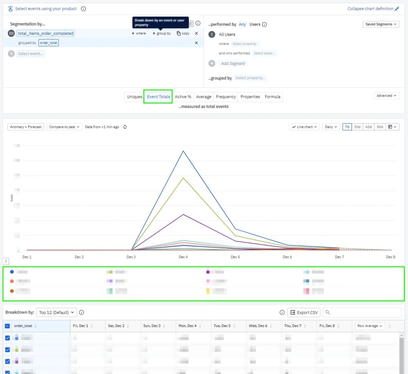408x374 pixels.
Task: Remove the total_items_order_completed event
Action: (x=197, y=33)
